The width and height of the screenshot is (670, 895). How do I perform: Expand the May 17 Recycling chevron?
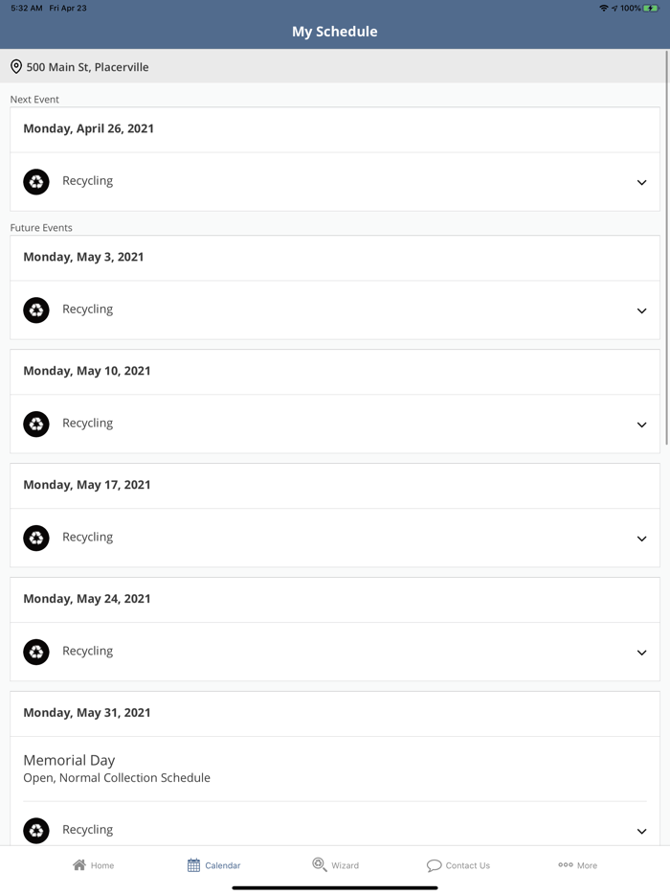641,539
